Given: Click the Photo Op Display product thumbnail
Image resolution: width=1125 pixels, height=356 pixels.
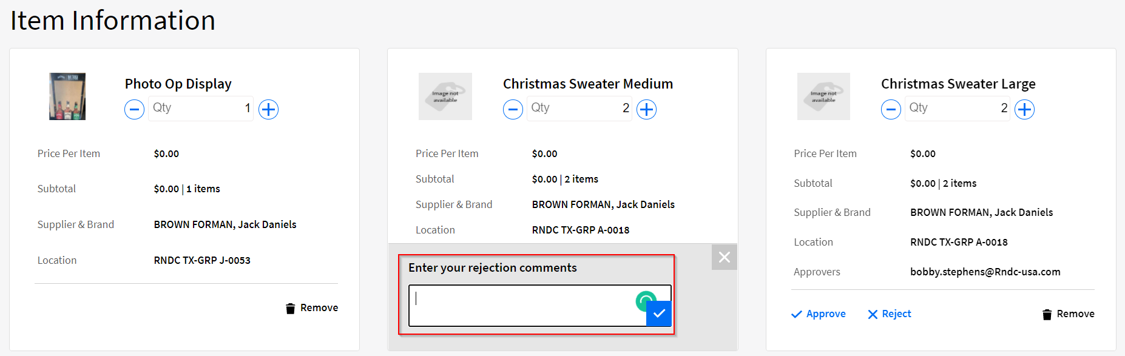Looking at the screenshot, I should click(x=67, y=96).
